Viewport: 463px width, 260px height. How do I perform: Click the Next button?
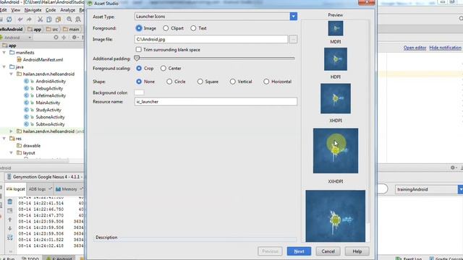coord(299,251)
